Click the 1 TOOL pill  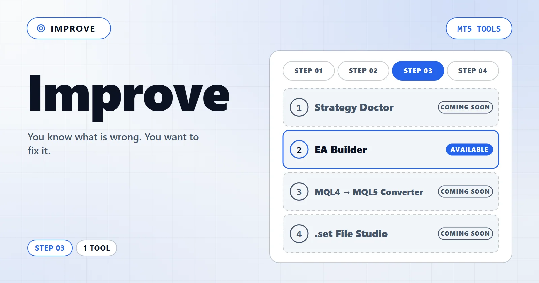pos(96,248)
